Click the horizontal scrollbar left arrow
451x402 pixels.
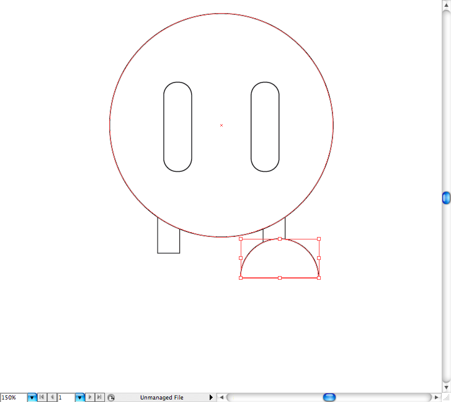click(221, 397)
